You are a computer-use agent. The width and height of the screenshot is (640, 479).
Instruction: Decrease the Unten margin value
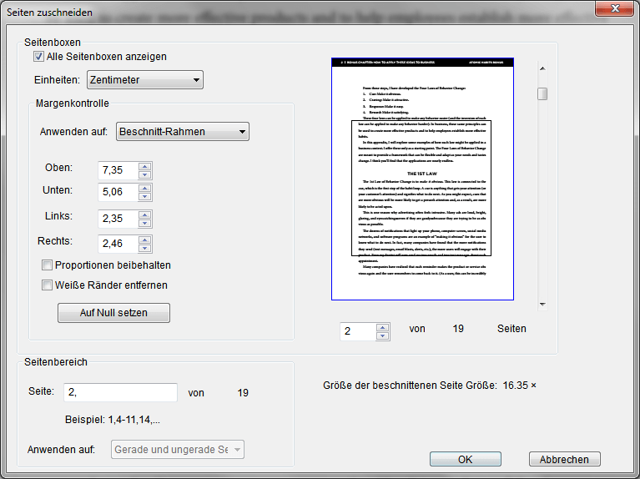pos(145,196)
